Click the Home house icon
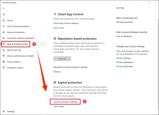 [x=4, y=20]
